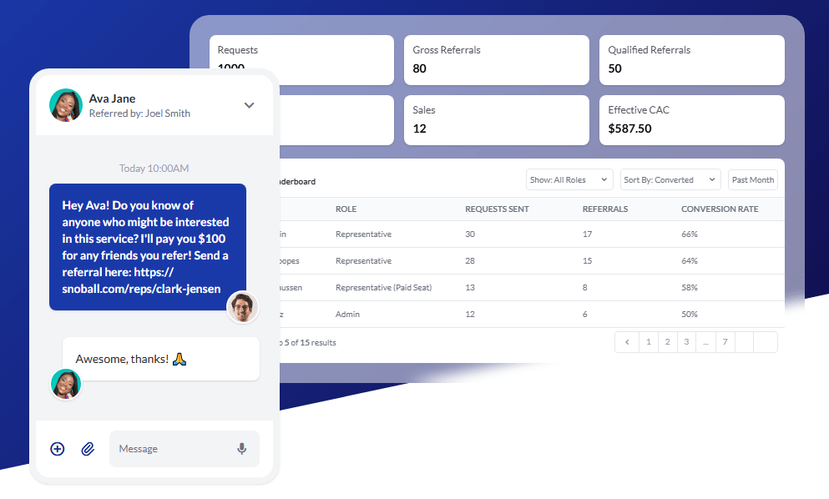829x499 pixels.
Task: Click the paperclip attachment icon
Action: 87,448
